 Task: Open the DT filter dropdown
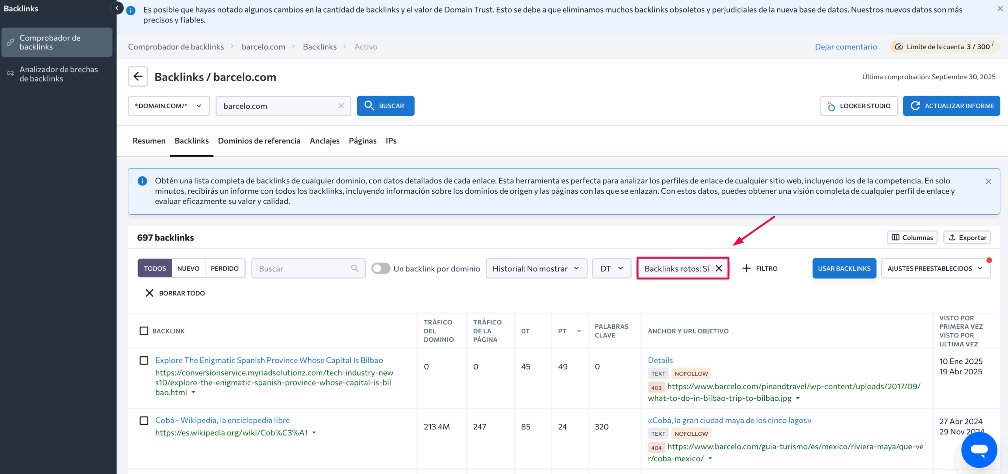click(x=611, y=268)
